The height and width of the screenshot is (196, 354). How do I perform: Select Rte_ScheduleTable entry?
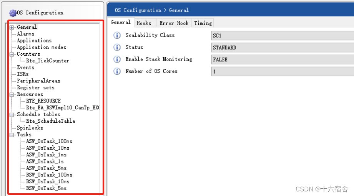(51, 121)
